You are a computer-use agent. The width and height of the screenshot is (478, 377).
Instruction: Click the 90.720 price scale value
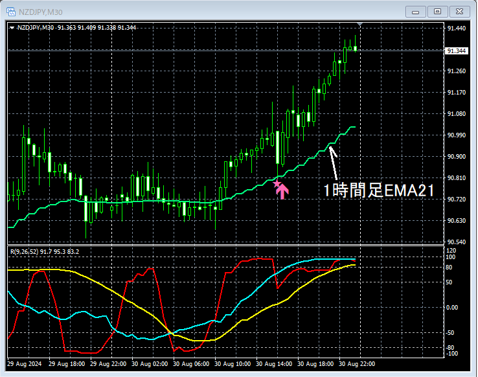pyautogui.click(x=457, y=199)
